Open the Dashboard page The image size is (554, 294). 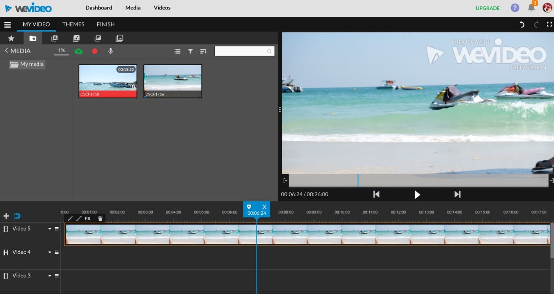pos(99,8)
